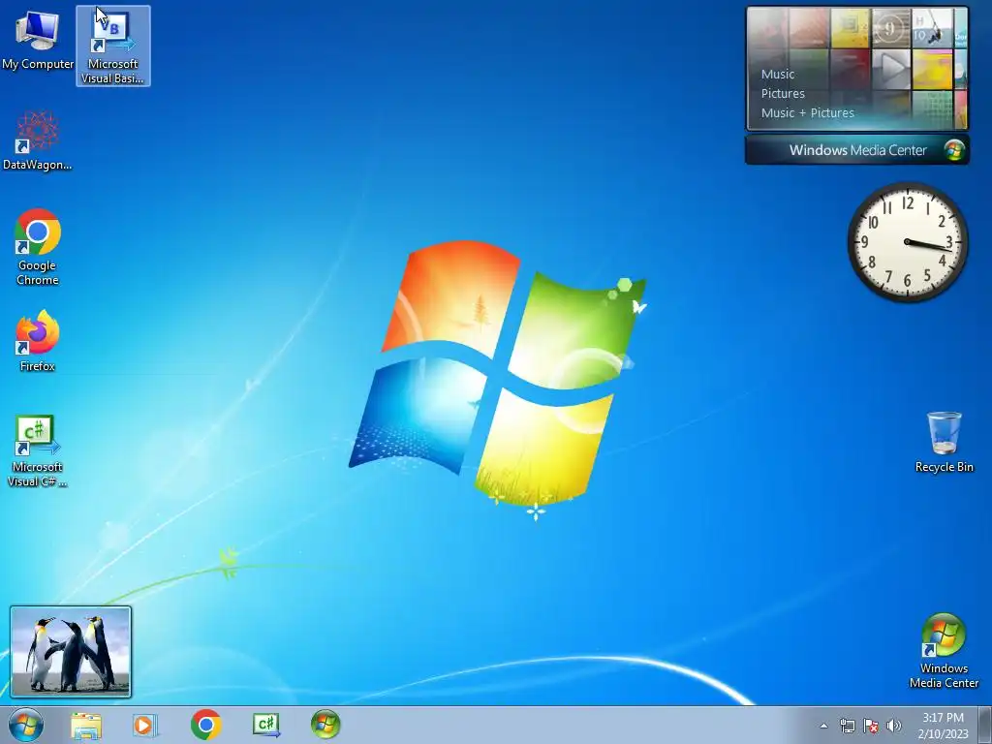Choose Music in Media Center gadget
The width and height of the screenshot is (992, 744).
[778, 74]
